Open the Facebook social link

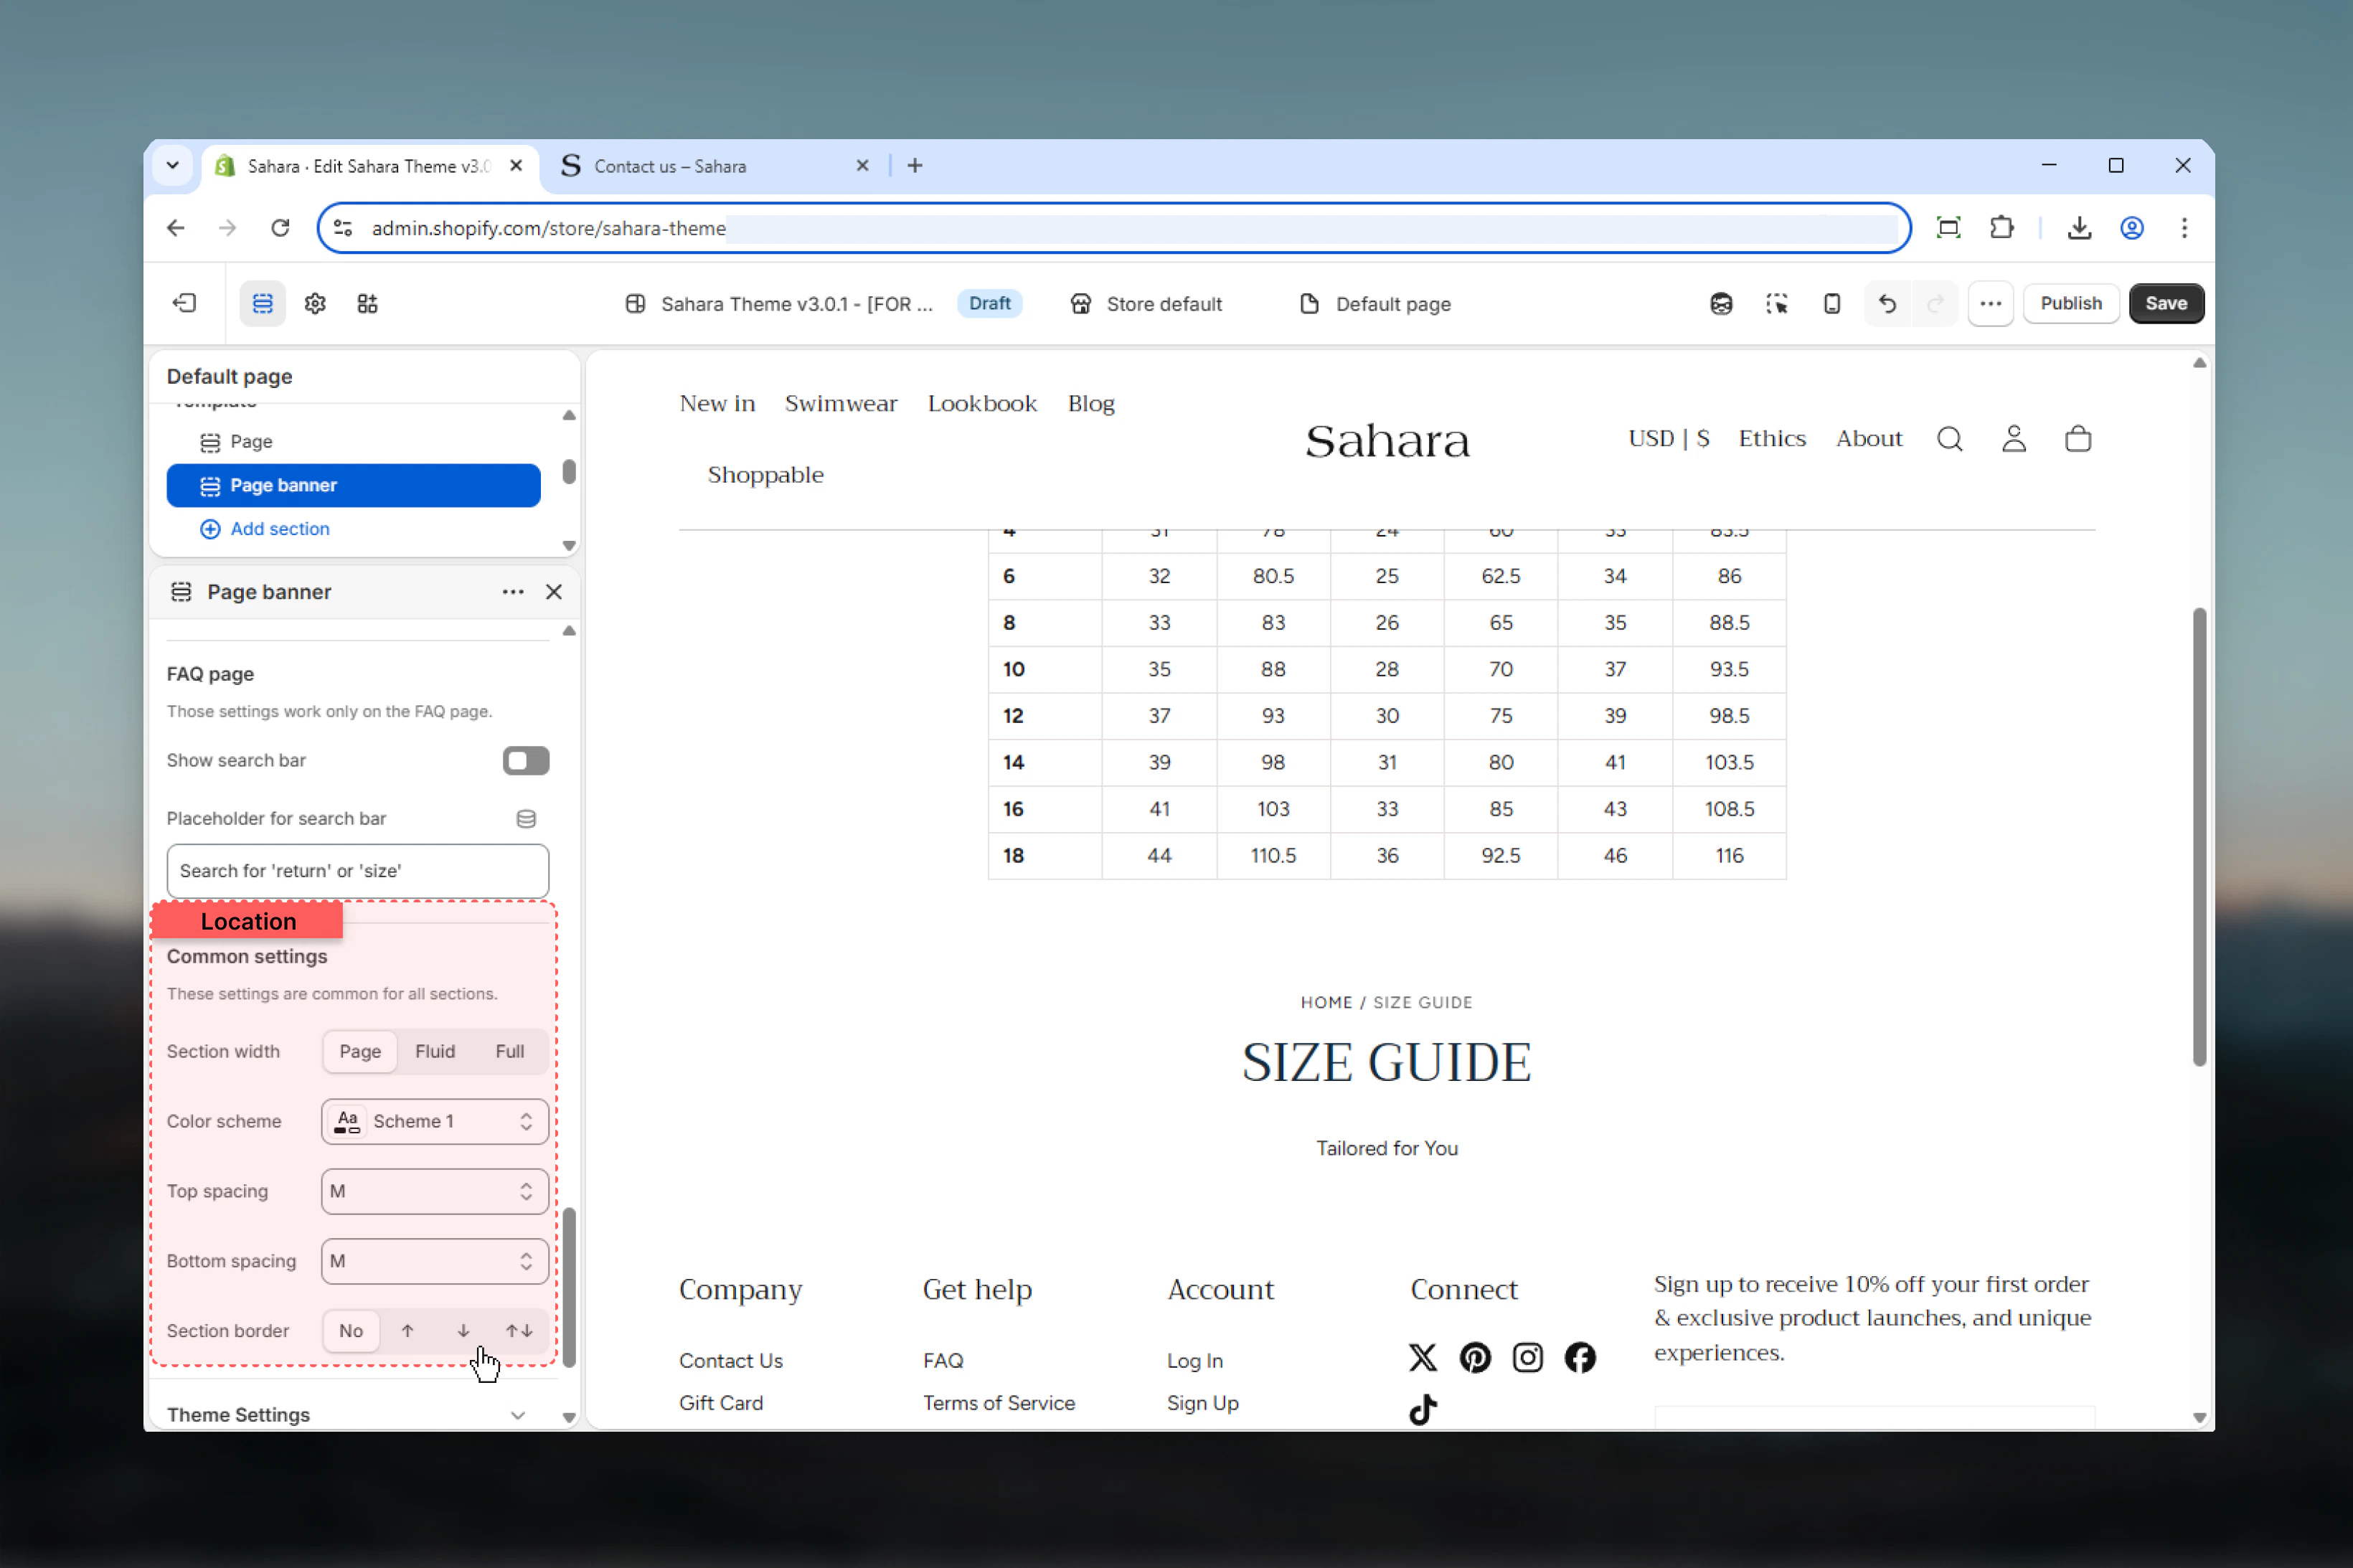(x=1580, y=1357)
